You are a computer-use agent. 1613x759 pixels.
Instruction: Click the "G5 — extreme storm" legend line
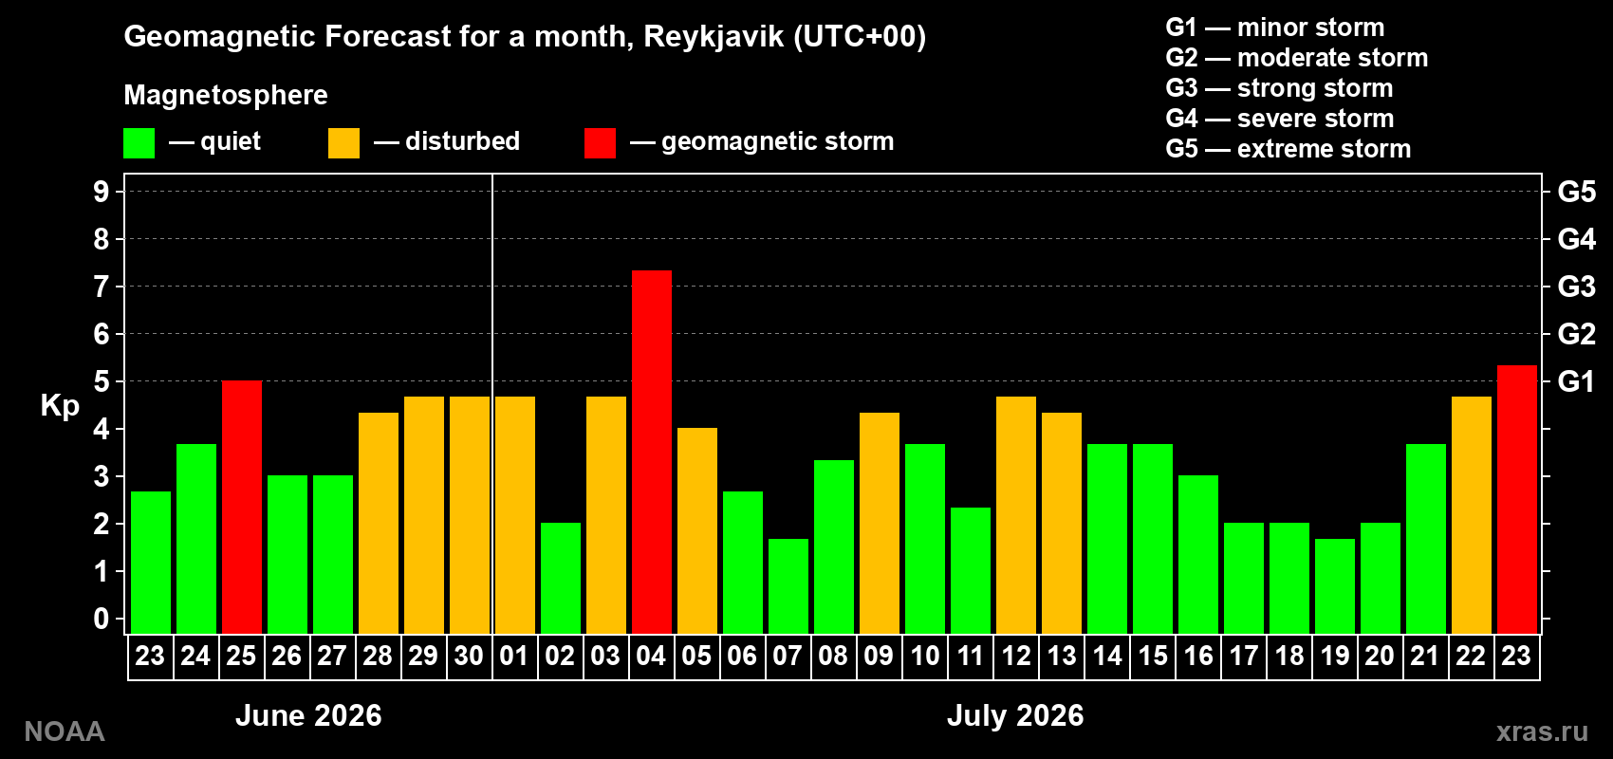1289,149
